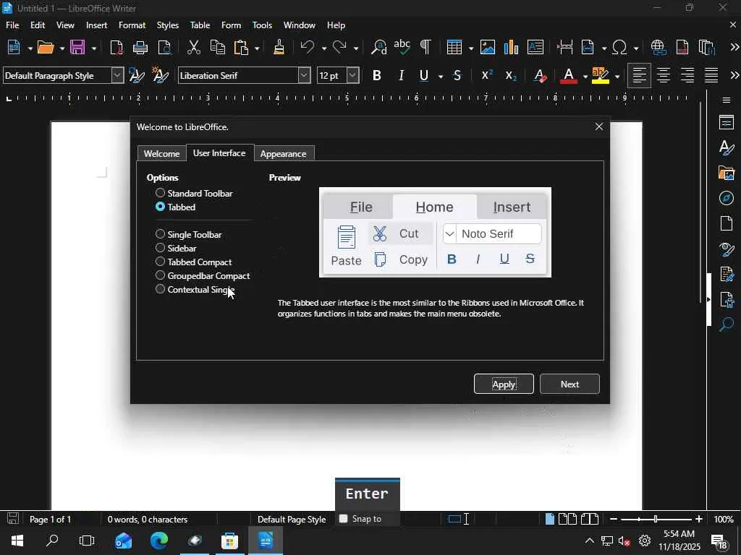Open the font size dropdown

coord(352,75)
